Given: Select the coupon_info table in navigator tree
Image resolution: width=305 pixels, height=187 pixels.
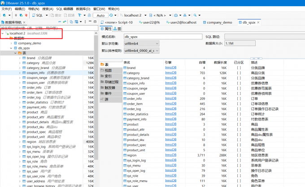Looking at the screenshot, I should [35, 72].
